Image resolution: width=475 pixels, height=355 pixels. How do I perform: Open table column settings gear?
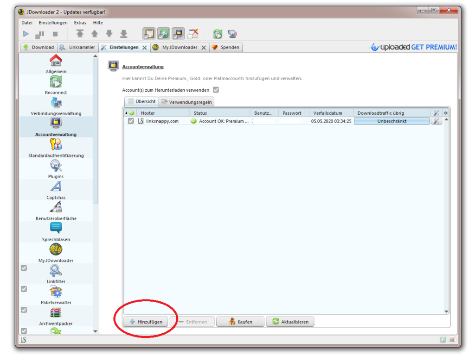tap(446, 113)
